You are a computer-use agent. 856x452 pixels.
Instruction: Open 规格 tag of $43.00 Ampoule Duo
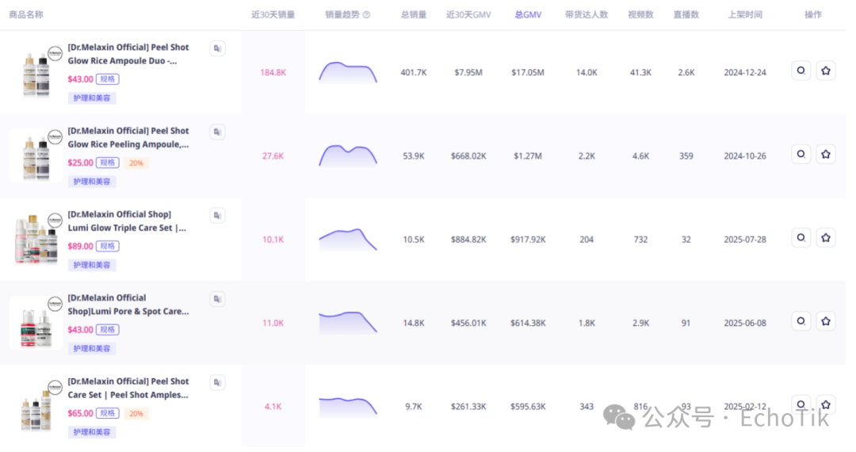(108, 79)
